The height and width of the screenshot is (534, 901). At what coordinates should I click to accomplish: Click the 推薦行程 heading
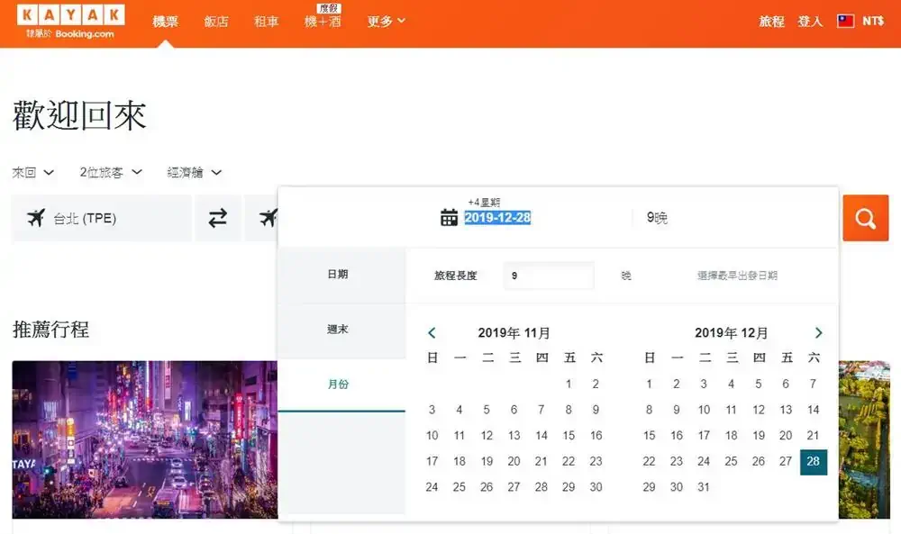click(50, 330)
